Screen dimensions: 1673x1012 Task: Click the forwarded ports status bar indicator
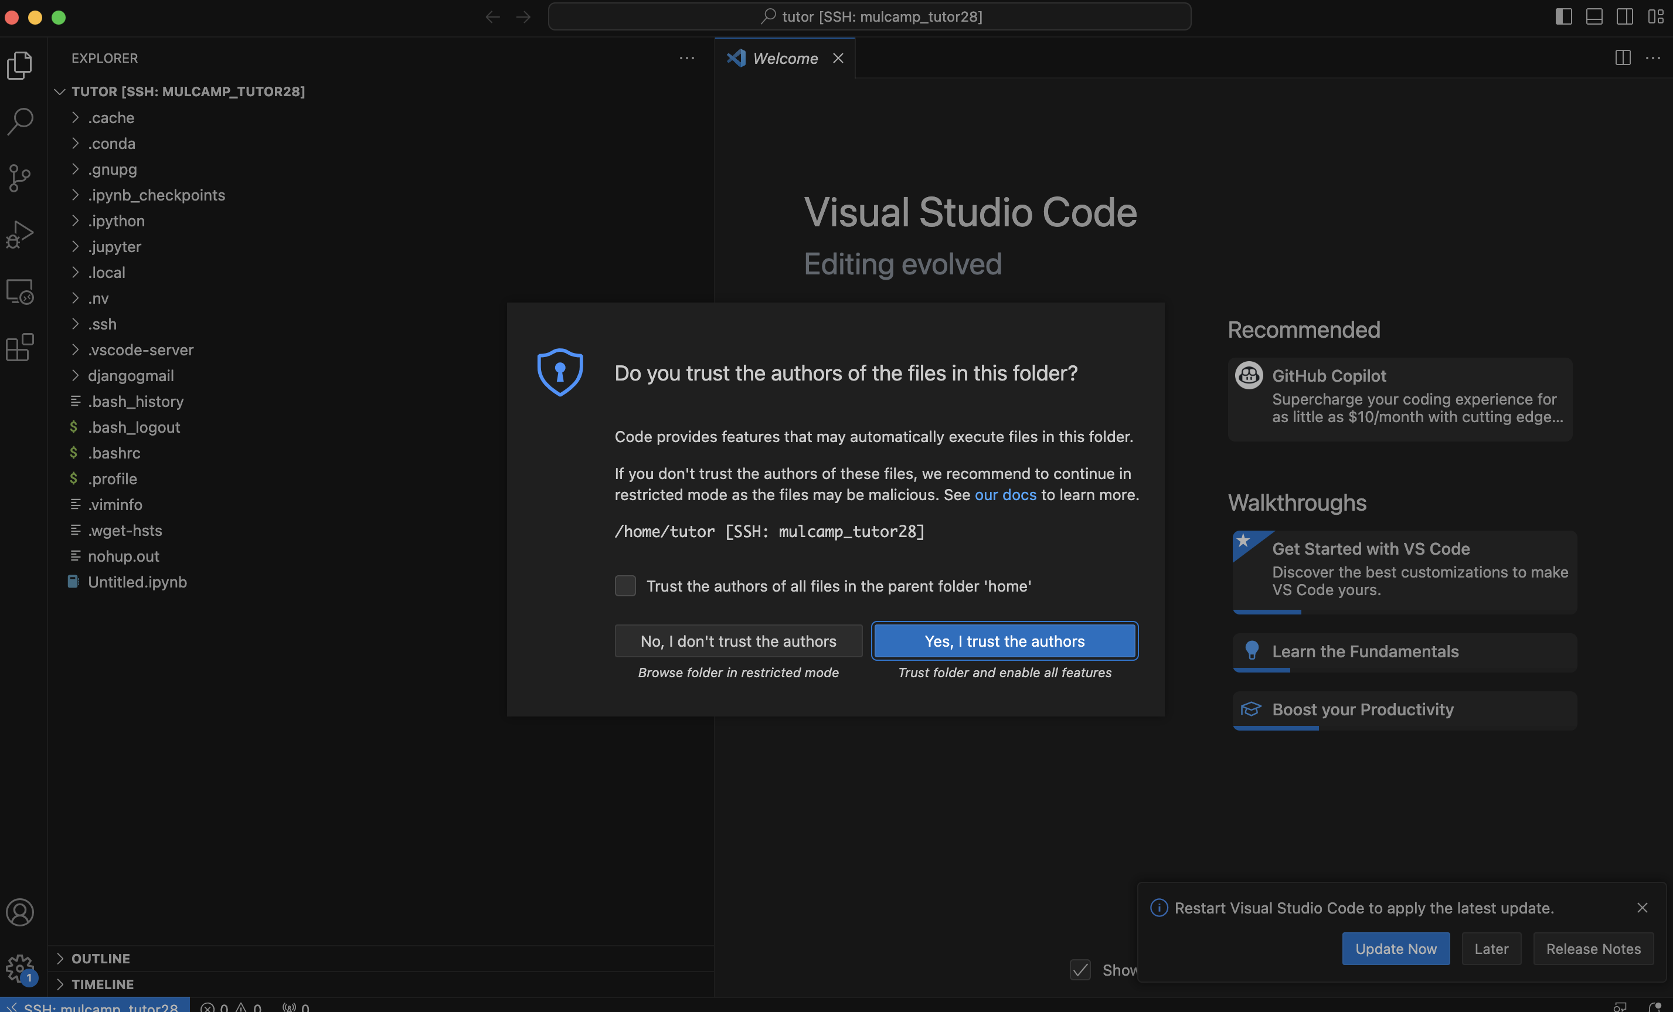pos(296,1007)
